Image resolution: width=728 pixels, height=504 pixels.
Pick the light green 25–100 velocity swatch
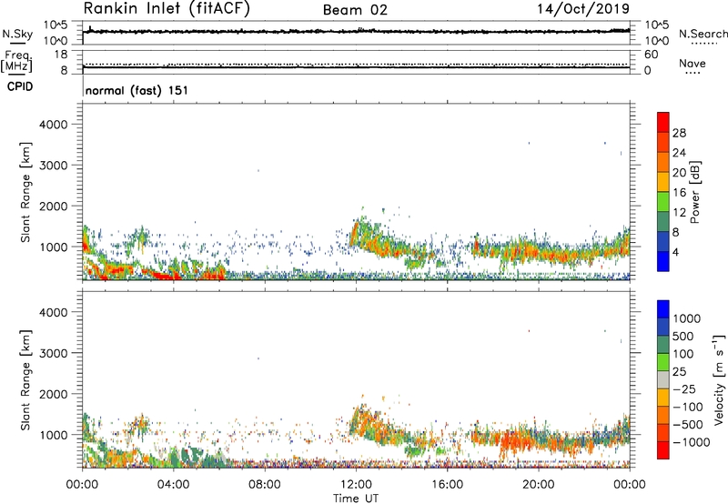tap(663, 362)
